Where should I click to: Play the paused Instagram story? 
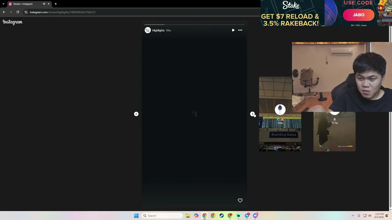(x=233, y=30)
